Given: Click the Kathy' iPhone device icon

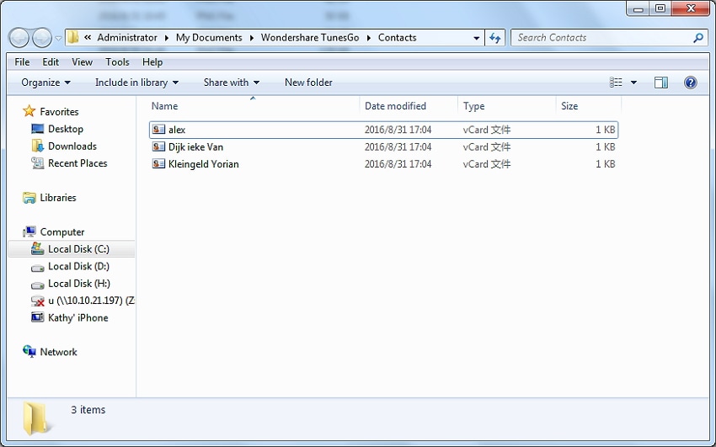Looking at the screenshot, I should (x=37, y=317).
